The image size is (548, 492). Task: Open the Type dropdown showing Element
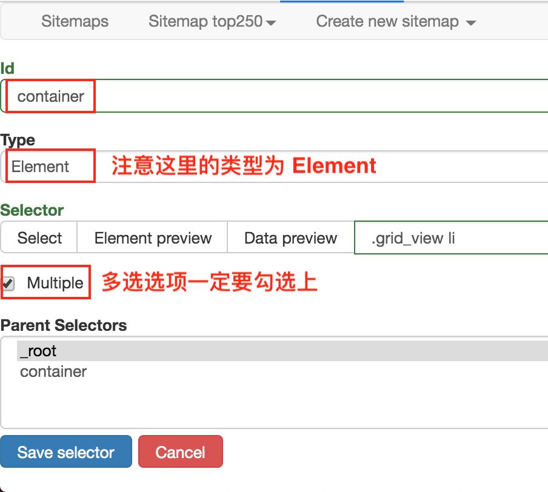tap(273, 167)
